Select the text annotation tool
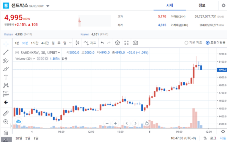The image size is (227, 142). pos(6,77)
